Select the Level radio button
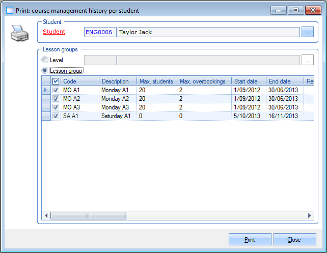 coord(45,61)
